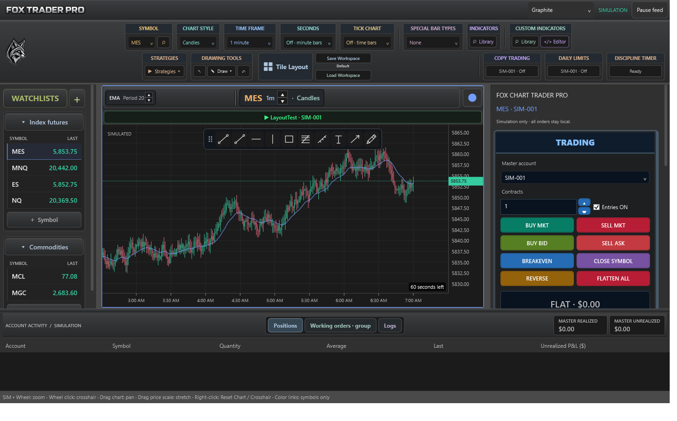Increase contracts with up arrow

(584, 203)
